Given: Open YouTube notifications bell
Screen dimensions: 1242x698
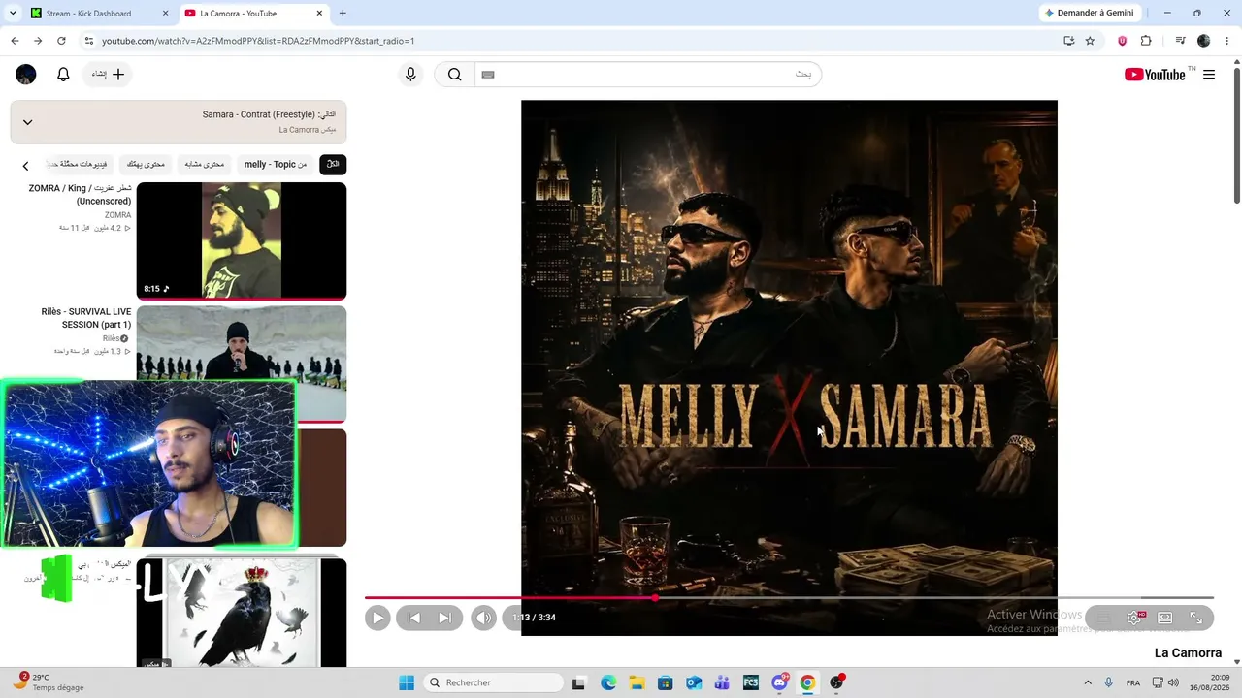Looking at the screenshot, I should [63, 75].
